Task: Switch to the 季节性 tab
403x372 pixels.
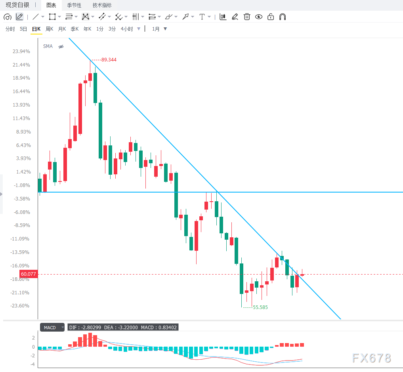Action: (x=74, y=5)
